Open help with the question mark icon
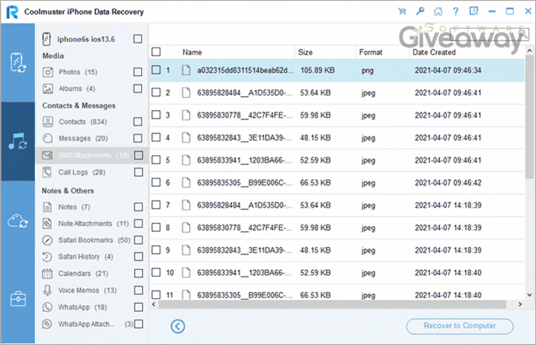536x345 pixels. (457, 11)
